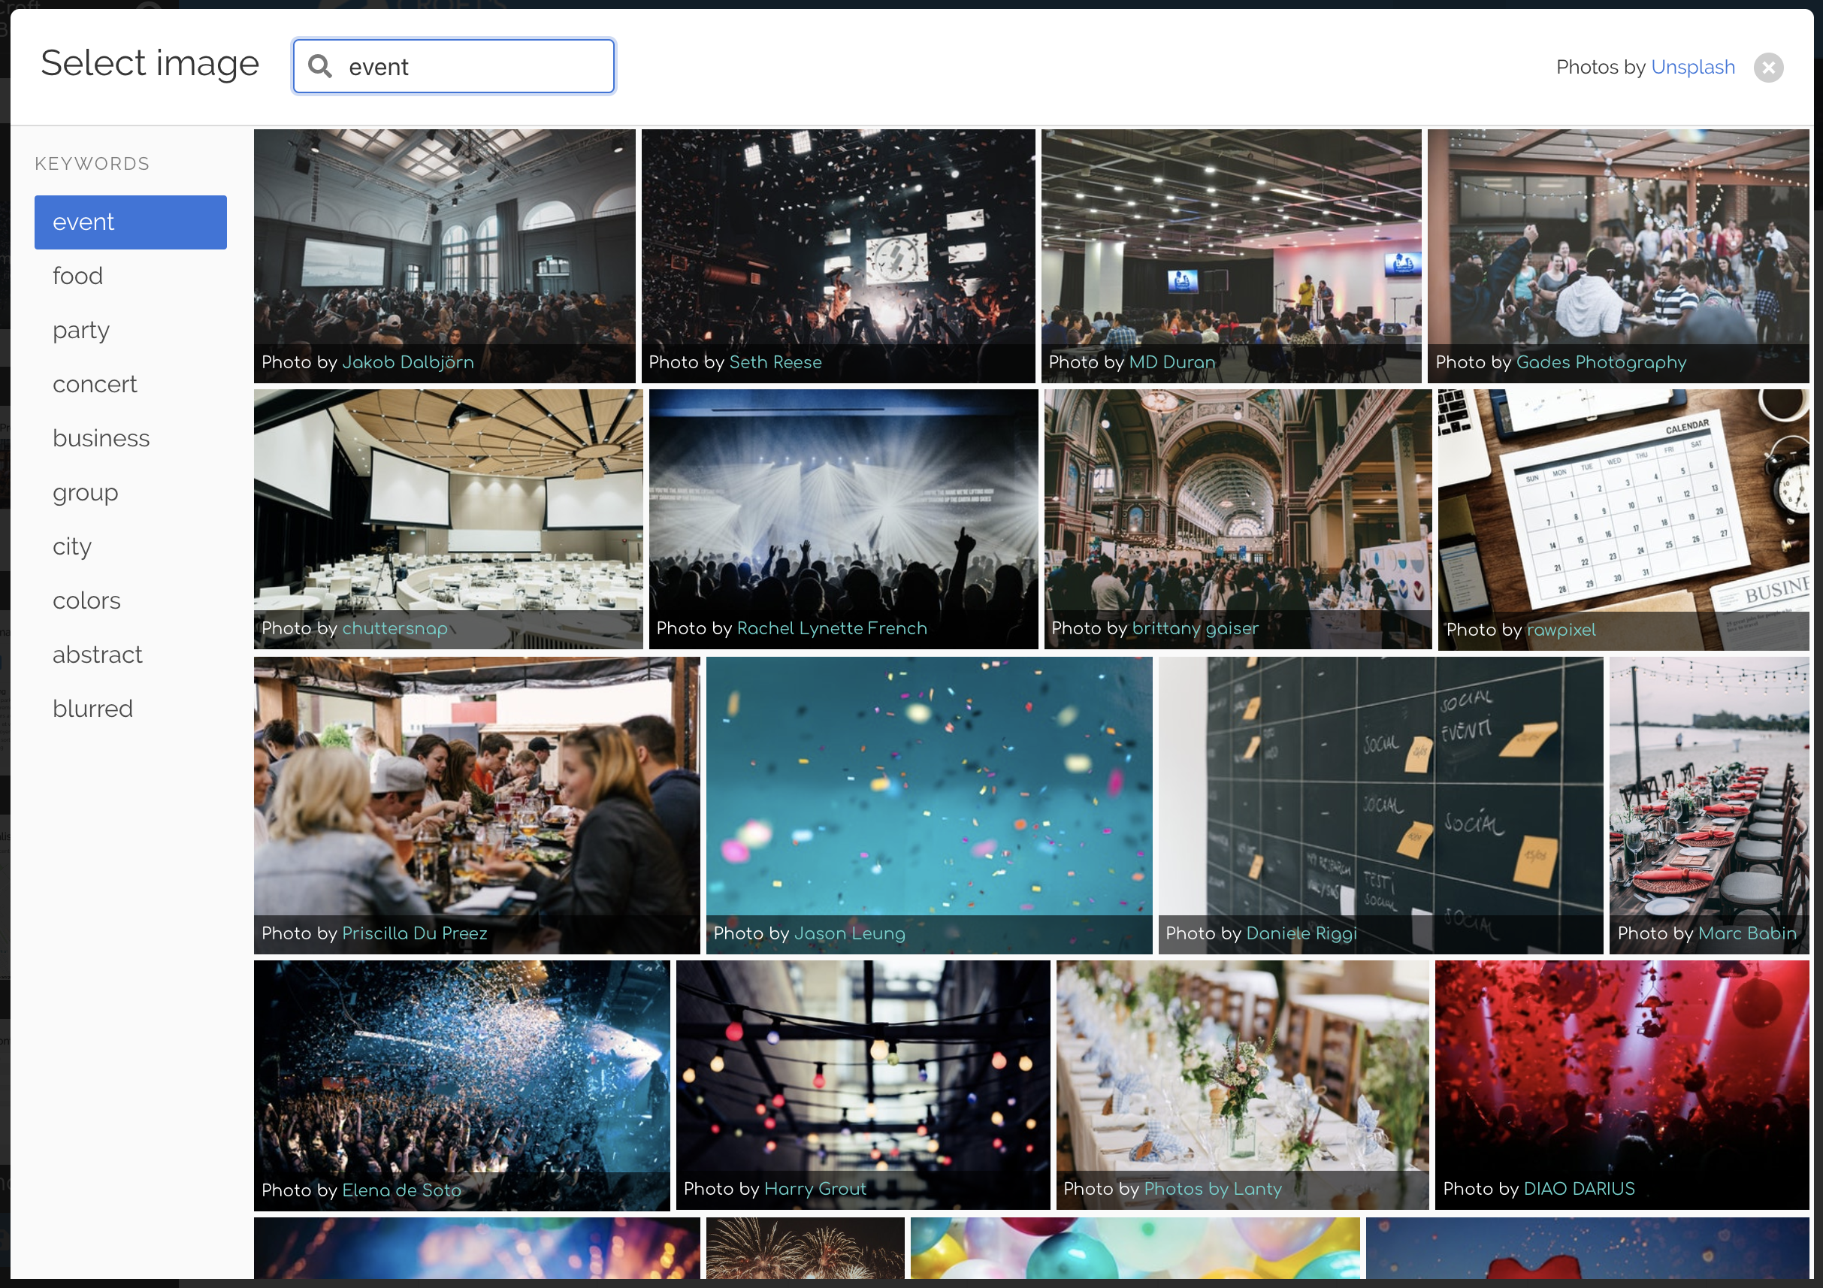The height and width of the screenshot is (1288, 1823).
Task: Click the search magnifier icon
Action: 320,67
